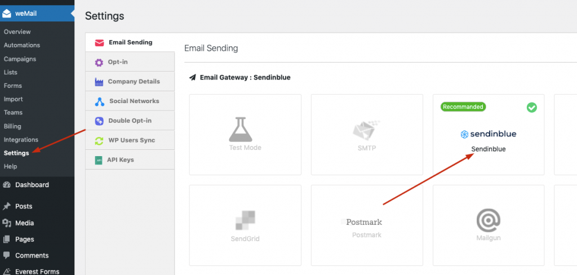Click the Media library icon

[x=7, y=223]
